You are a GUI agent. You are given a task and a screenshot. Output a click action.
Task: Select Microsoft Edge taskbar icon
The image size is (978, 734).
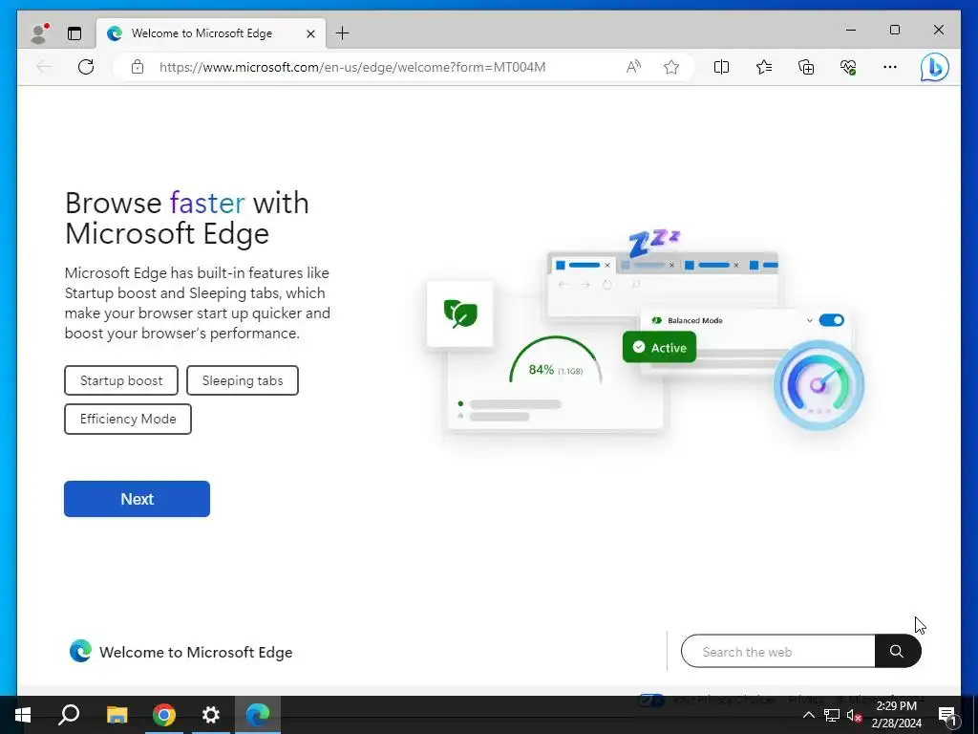(x=258, y=715)
